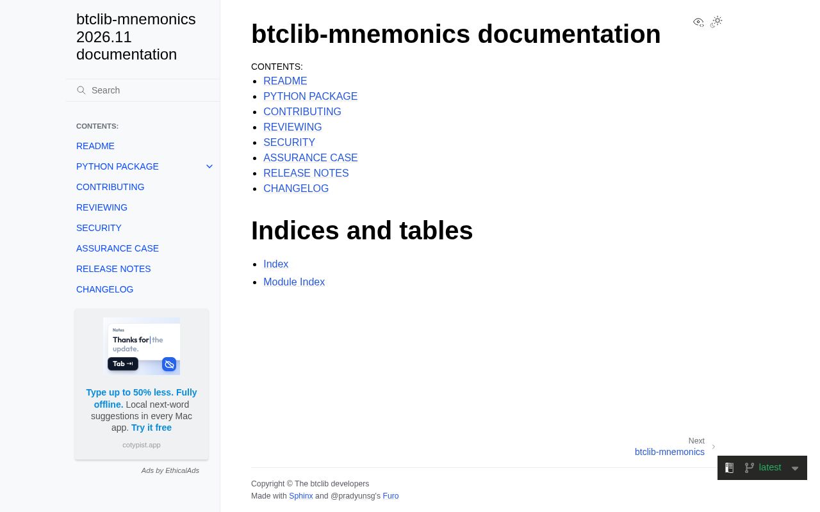Go to next page btclib-mnemonics
Screen dimensions: 820x512
click(669, 452)
